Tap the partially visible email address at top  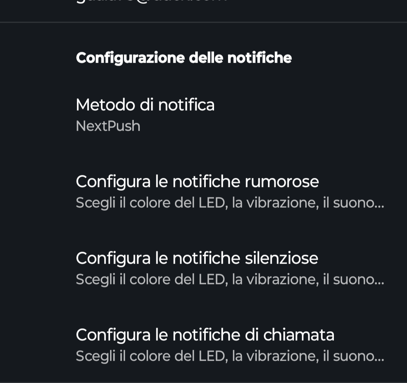tap(151, 1)
